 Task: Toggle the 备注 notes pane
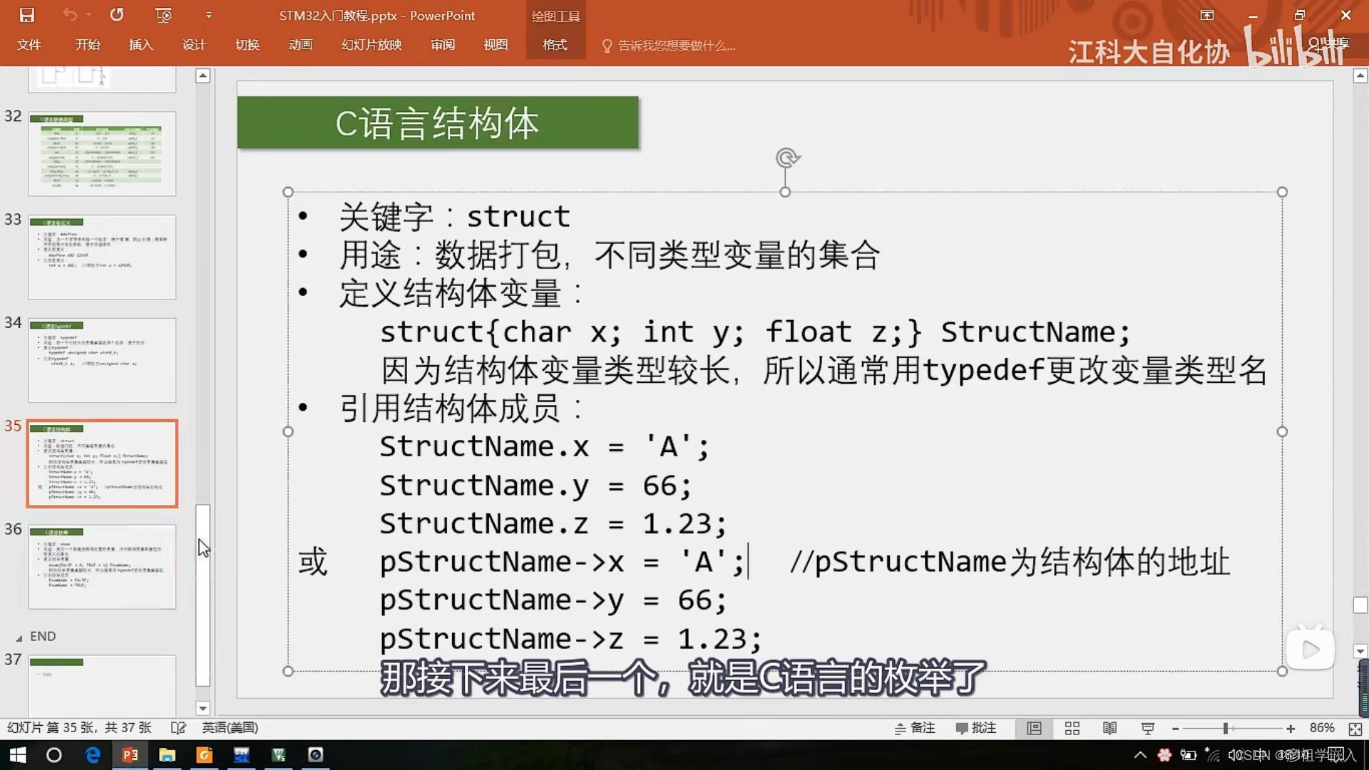[915, 728]
